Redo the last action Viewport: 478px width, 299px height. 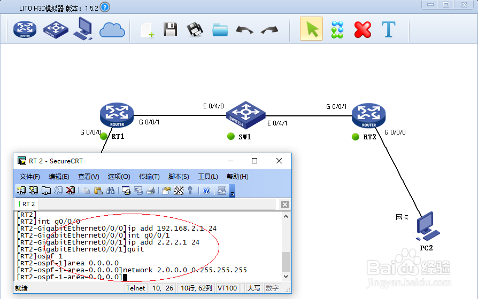269,30
